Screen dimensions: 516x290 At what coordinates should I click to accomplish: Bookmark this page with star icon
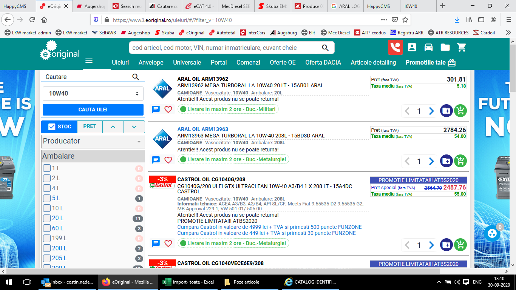pos(405,20)
